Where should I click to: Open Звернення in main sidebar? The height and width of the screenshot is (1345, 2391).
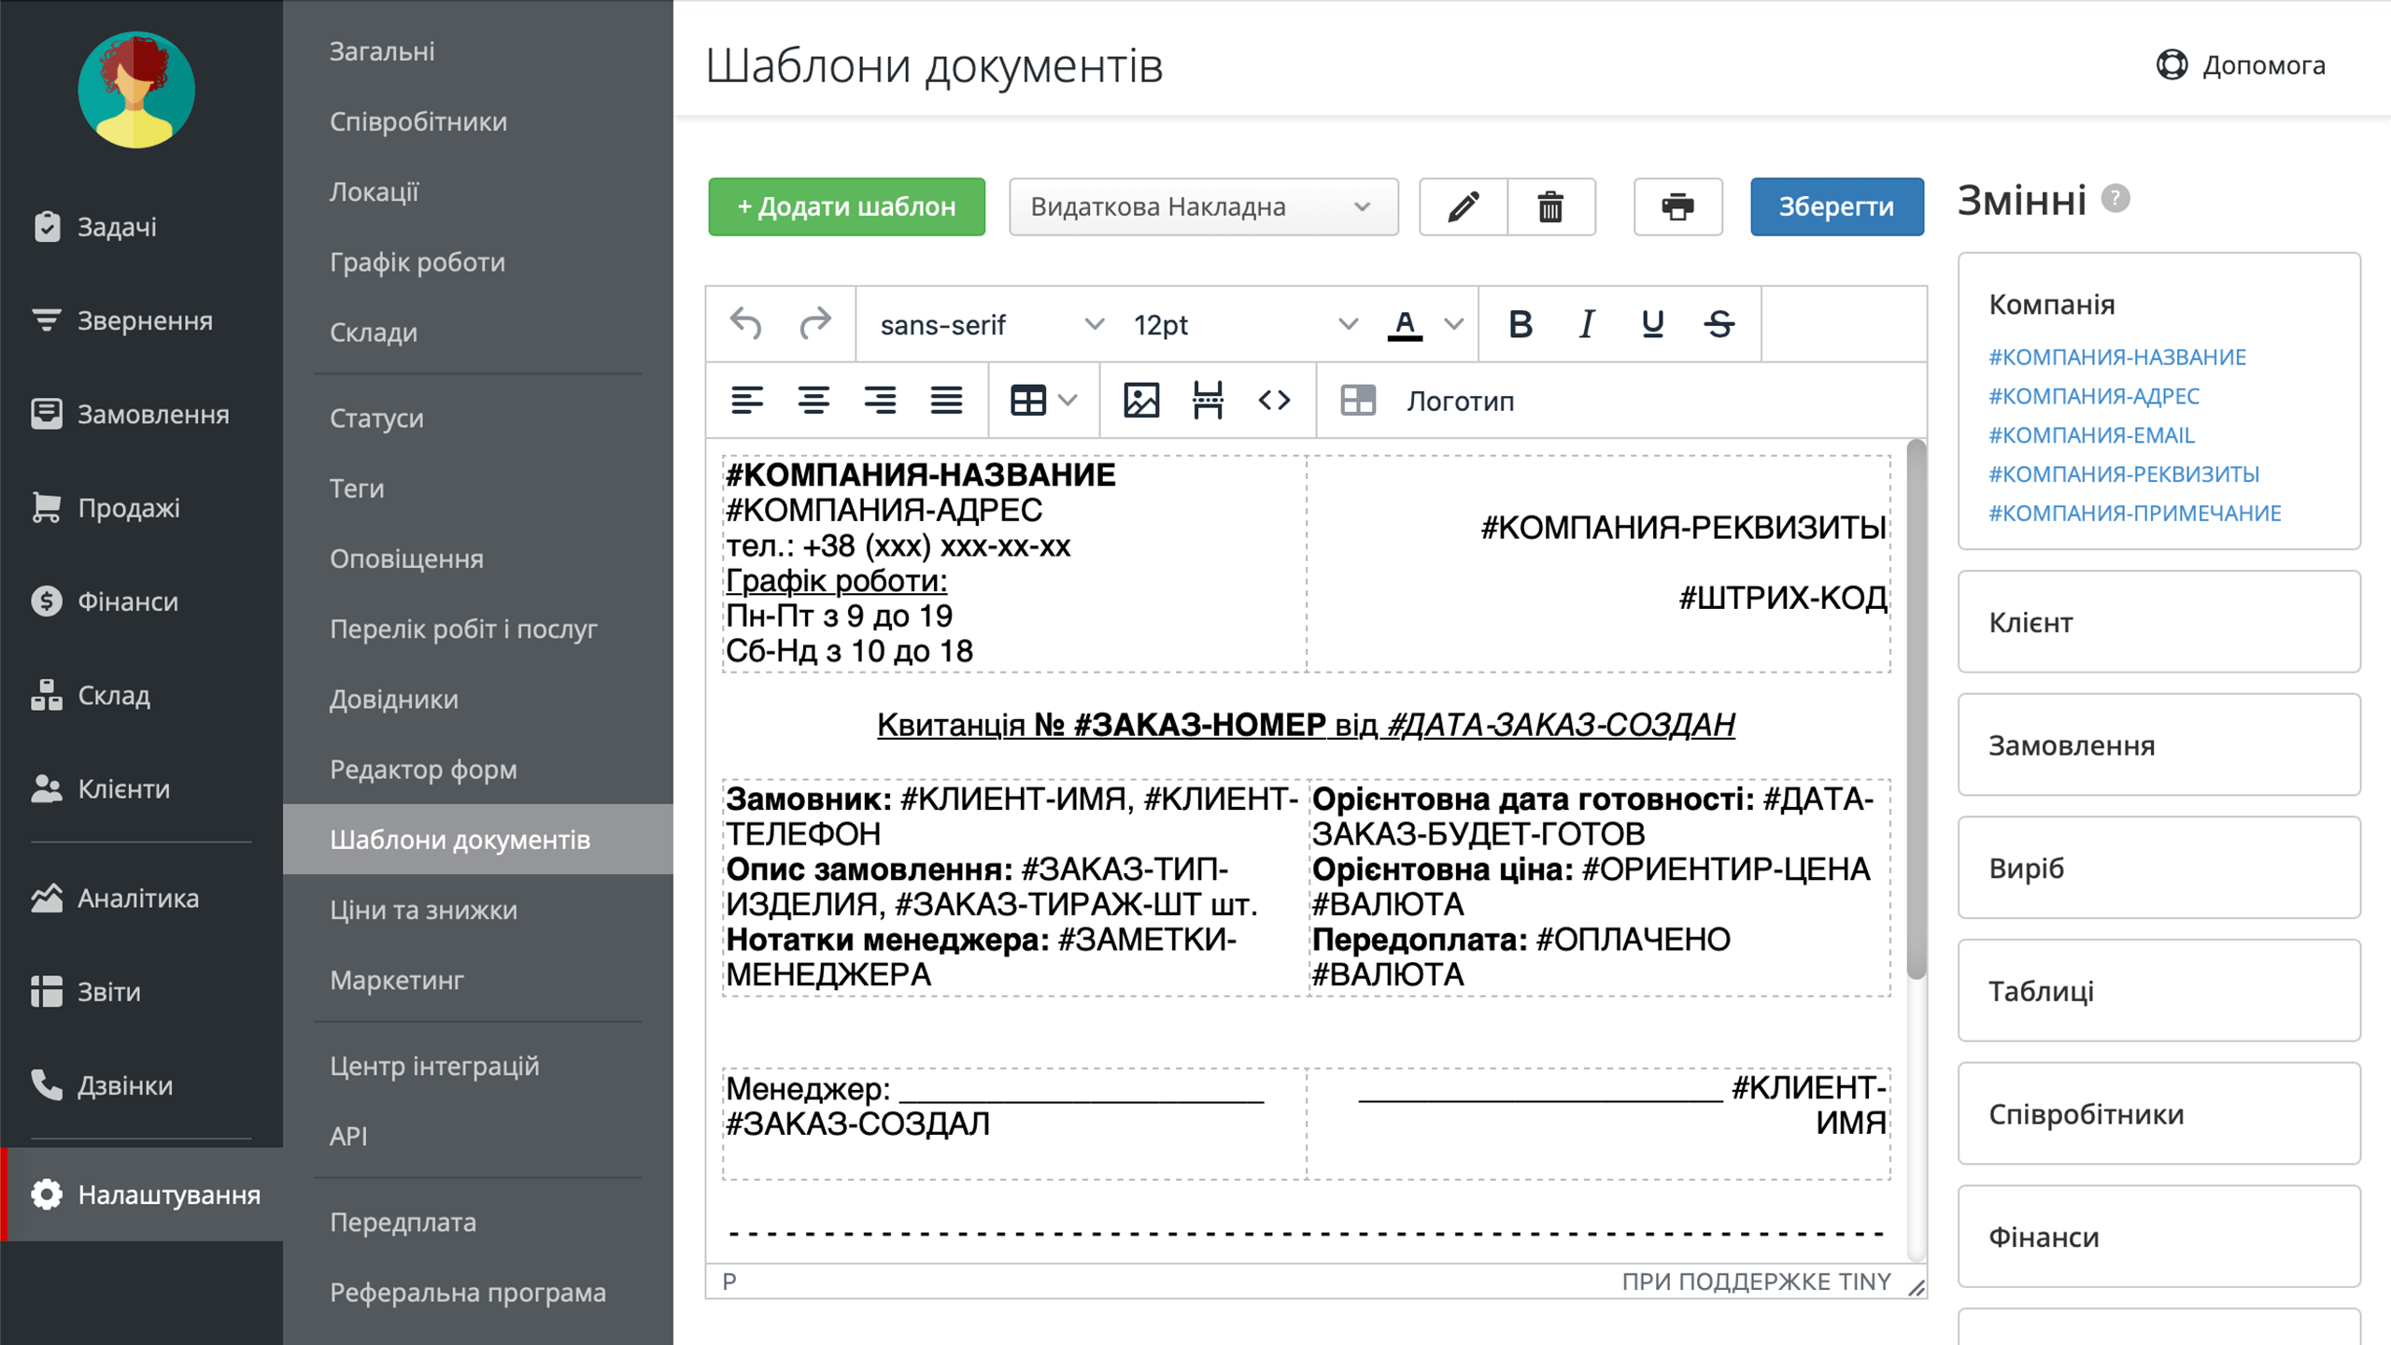pos(141,320)
